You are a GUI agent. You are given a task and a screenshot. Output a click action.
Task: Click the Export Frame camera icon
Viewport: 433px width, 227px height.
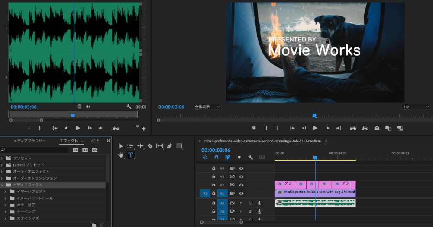click(377, 128)
